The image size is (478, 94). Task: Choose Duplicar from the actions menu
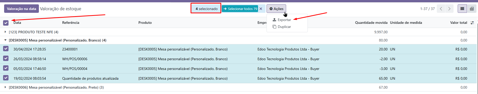282,27
